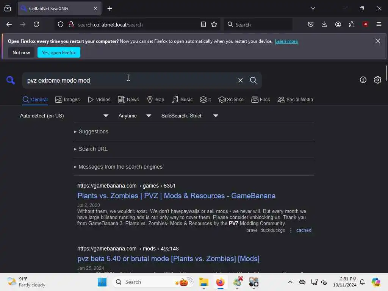
Task: Click Not now button
Action: click(21, 52)
